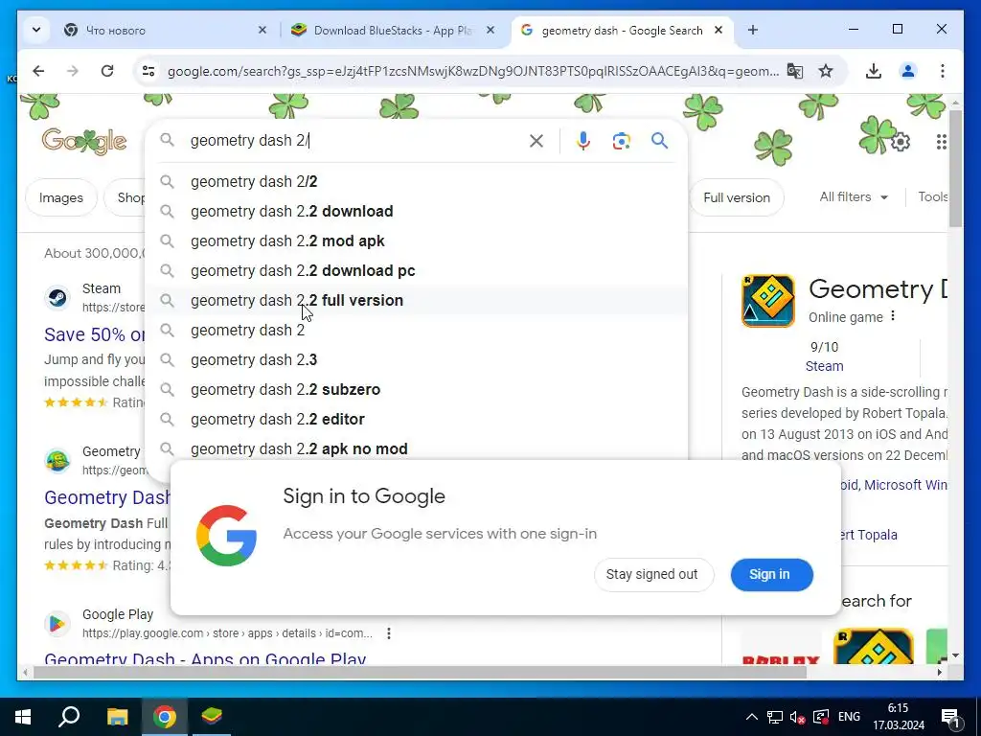Screen dimensions: 981x736
Task: Choose suggestion geometry dash 2.2 download pc
Action: point(416,270)
